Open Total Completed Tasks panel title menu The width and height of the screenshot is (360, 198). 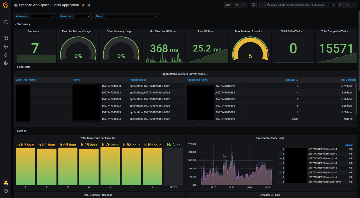335,31
